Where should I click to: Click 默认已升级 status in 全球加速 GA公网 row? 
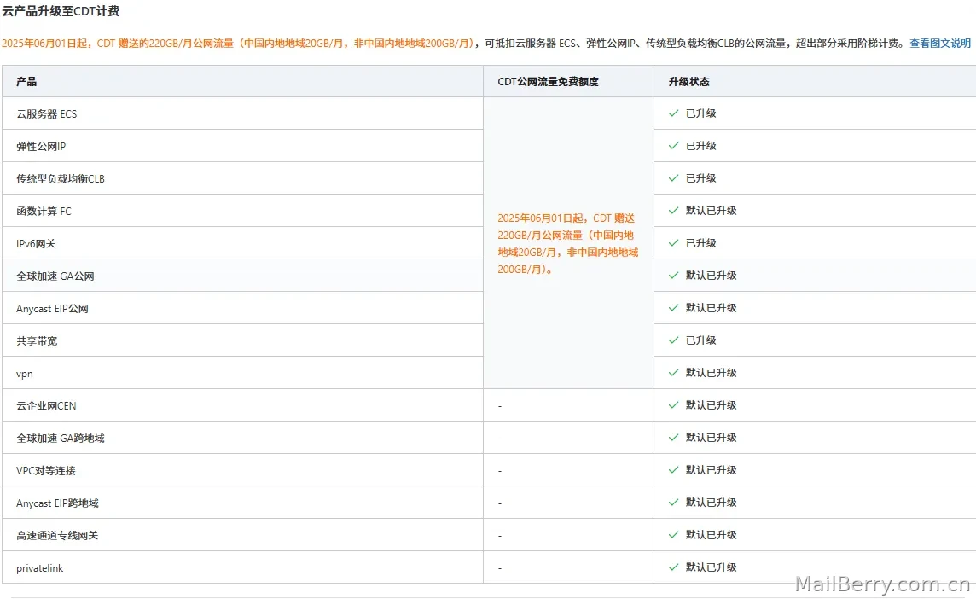[711, 276]
